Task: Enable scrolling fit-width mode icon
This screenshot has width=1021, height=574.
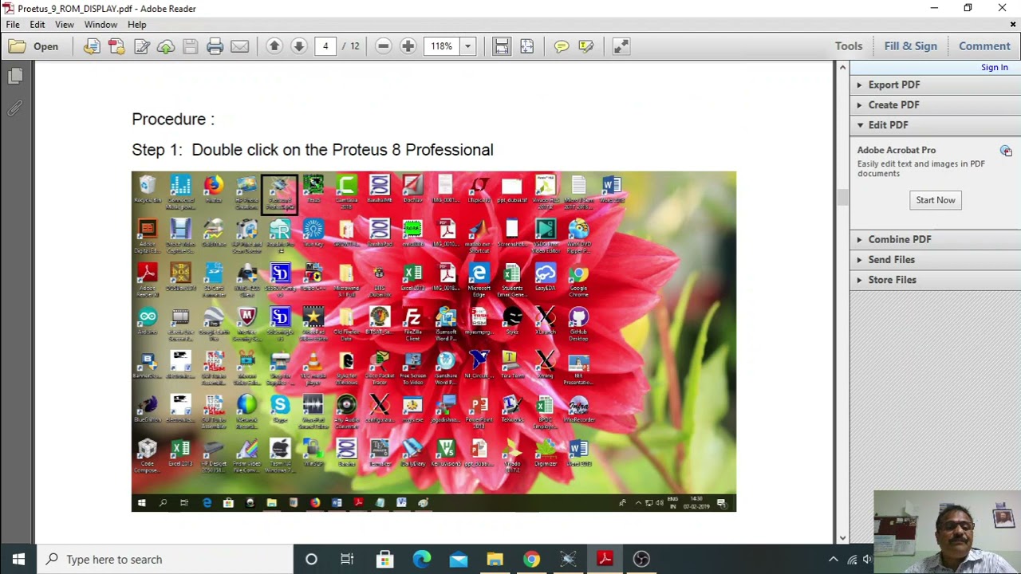Action: 501,46
